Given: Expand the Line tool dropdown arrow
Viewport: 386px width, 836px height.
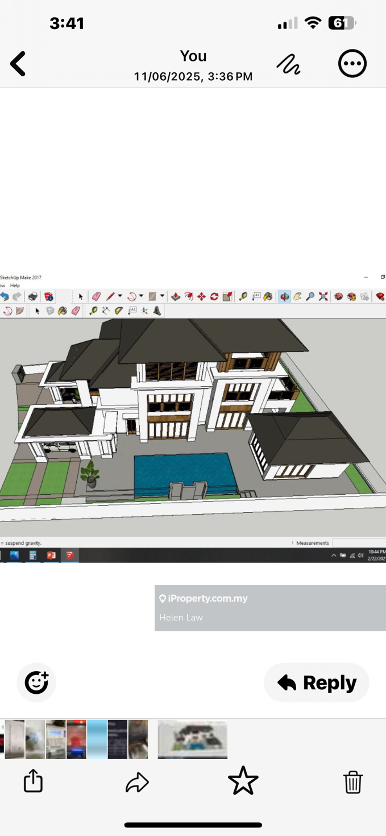Looking at the screenshot, I should pos(120,296).
